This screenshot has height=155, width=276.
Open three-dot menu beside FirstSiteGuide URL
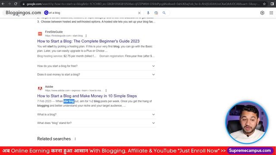(86, 36)
